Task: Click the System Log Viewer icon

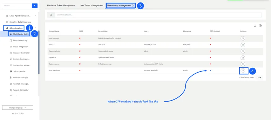Action: [x=11, y=65]
